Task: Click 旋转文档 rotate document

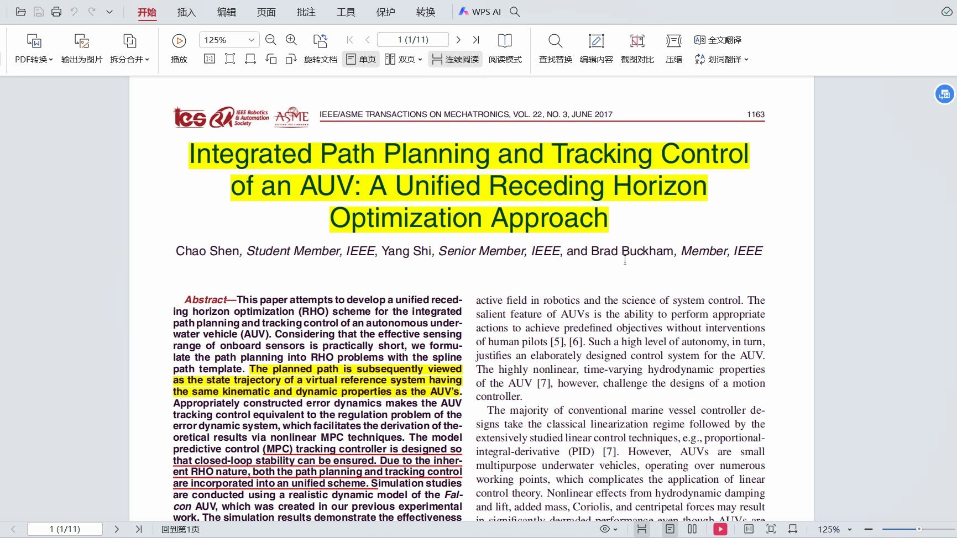Action: coord(321,49)
